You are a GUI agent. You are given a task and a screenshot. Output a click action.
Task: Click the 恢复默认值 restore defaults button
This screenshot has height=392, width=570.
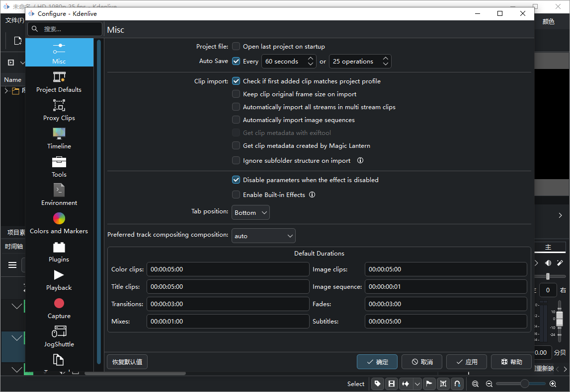click(x=127, y=362)
